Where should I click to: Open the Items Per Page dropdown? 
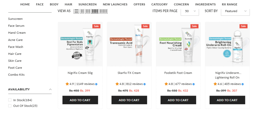click(x=190, y=11)
